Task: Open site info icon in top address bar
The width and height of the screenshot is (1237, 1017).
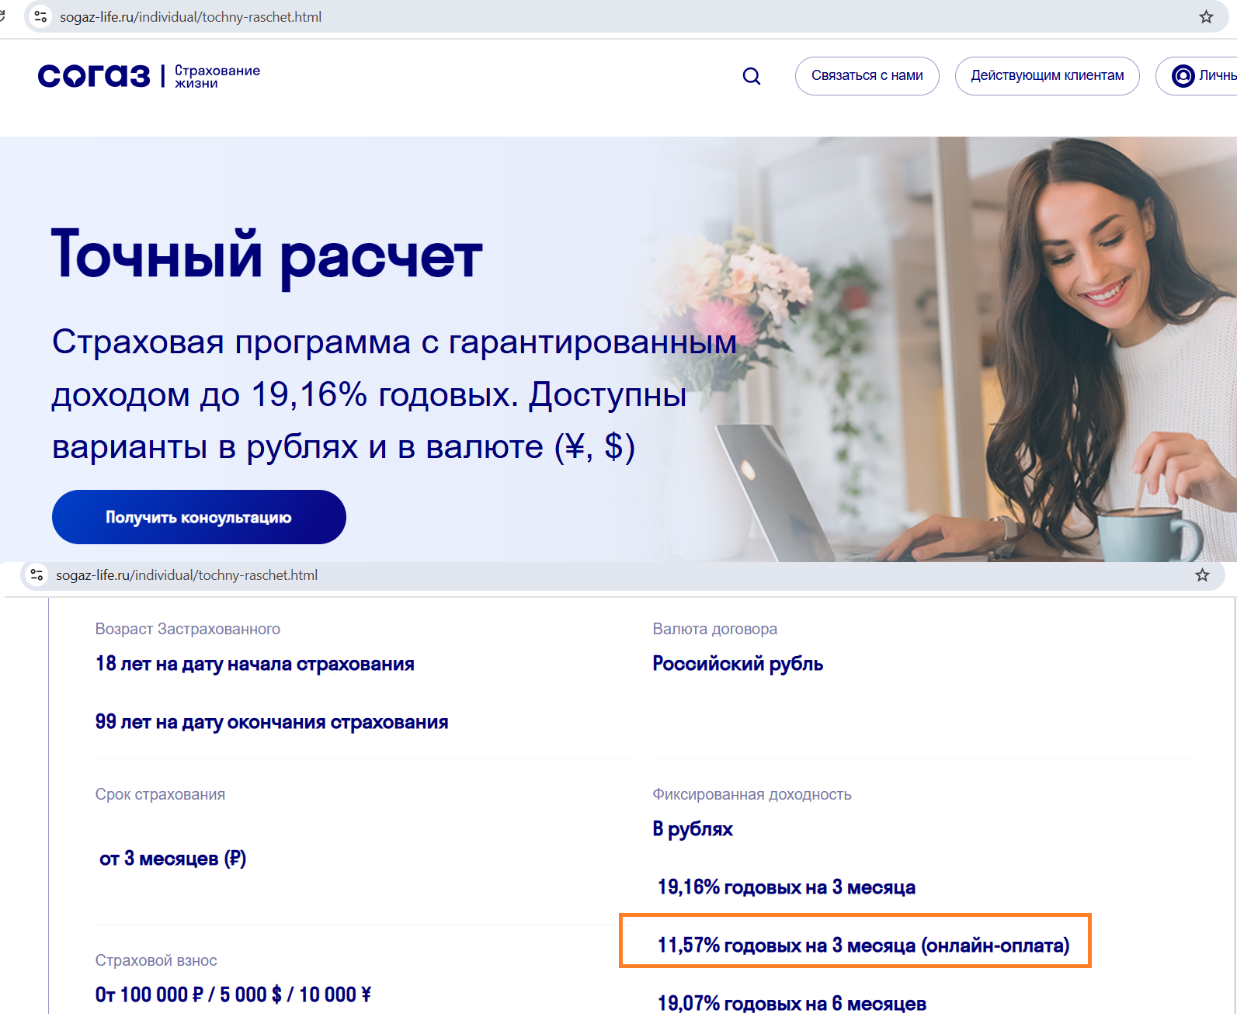Action: point(40,16)
